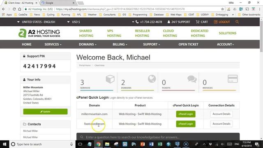The width and height of the screenshot is (263, 148).
Task: Click in the knowledgebase search field
Action: tap(158, 137)
